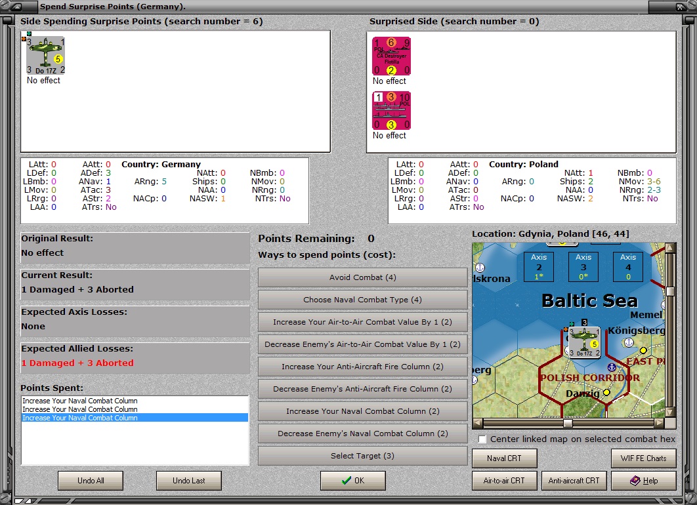Click the Axis 2 sea box on the map
This screenshot has height=505, width=697.
click(539, 266)
